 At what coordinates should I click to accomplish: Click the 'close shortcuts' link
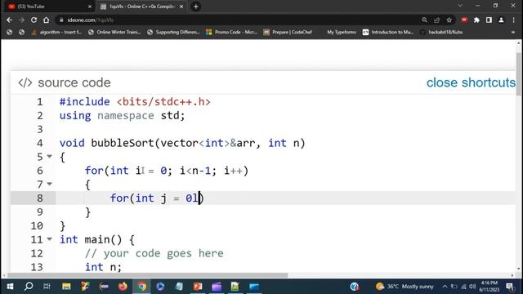coord(471,82)
